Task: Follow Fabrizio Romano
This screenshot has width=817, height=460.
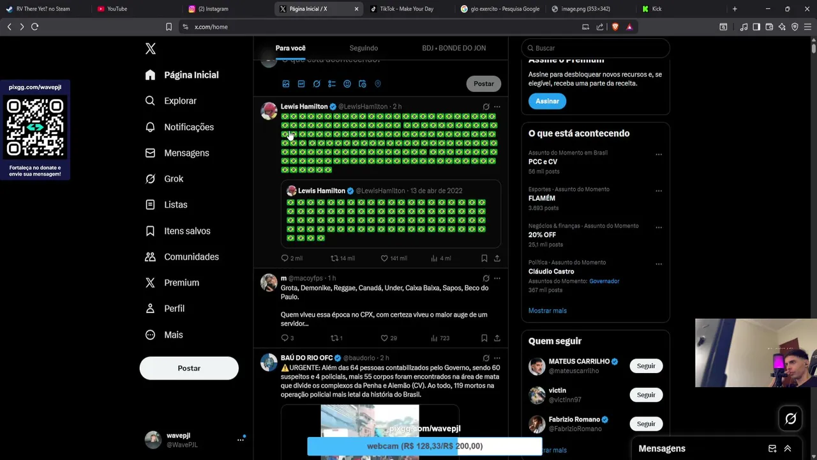Action: [x=646, y=424]
